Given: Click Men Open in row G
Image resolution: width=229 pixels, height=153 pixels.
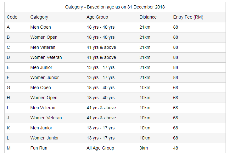Looking at the screenshot, I should tap(41, 88).
